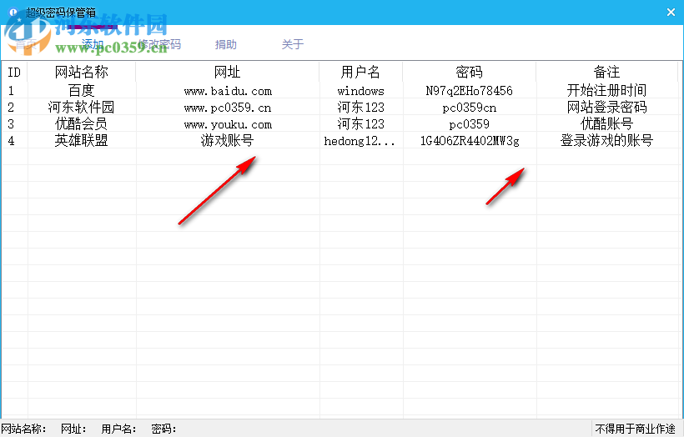Click the 用户名 column header
Screen dimensions: 684x437
tap(360, 72)
